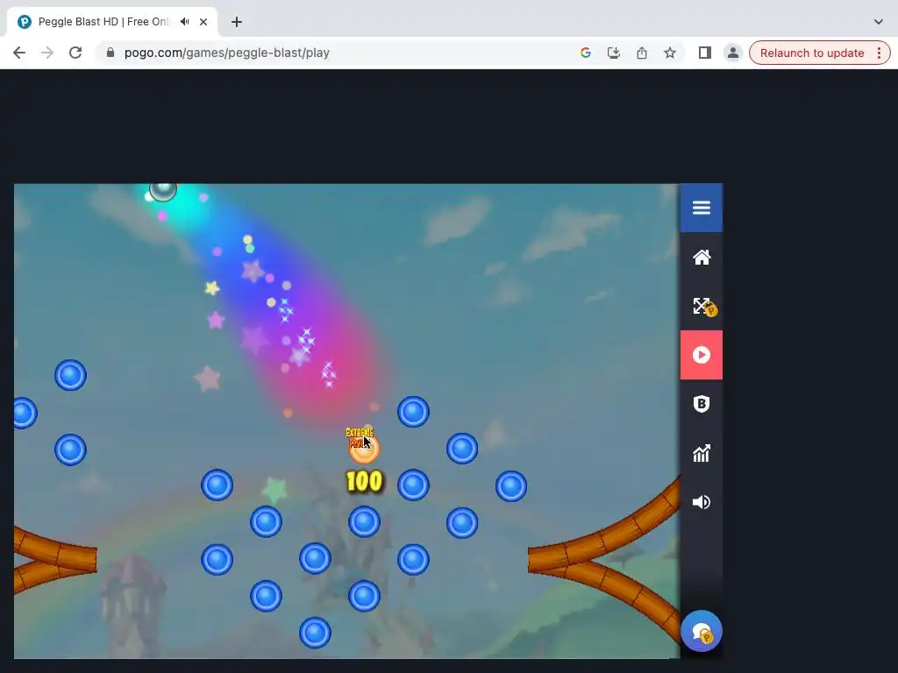Share this page icon
Screen dimensions: 898x673
641,53
